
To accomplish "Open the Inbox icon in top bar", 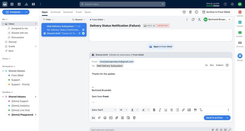I will click(x=5, y=4).
